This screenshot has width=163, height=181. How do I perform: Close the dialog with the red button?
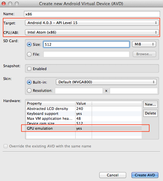[4, 4]
